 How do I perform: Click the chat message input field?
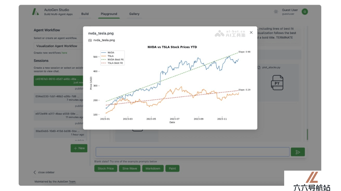[192, 152]
